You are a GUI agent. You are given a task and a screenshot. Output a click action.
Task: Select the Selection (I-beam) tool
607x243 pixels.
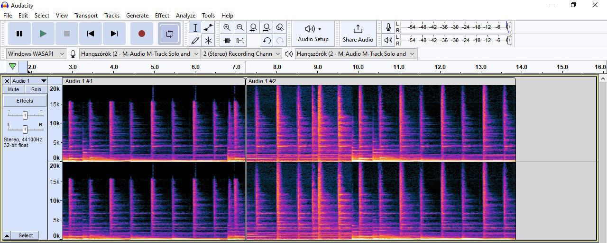click(195, 27)
